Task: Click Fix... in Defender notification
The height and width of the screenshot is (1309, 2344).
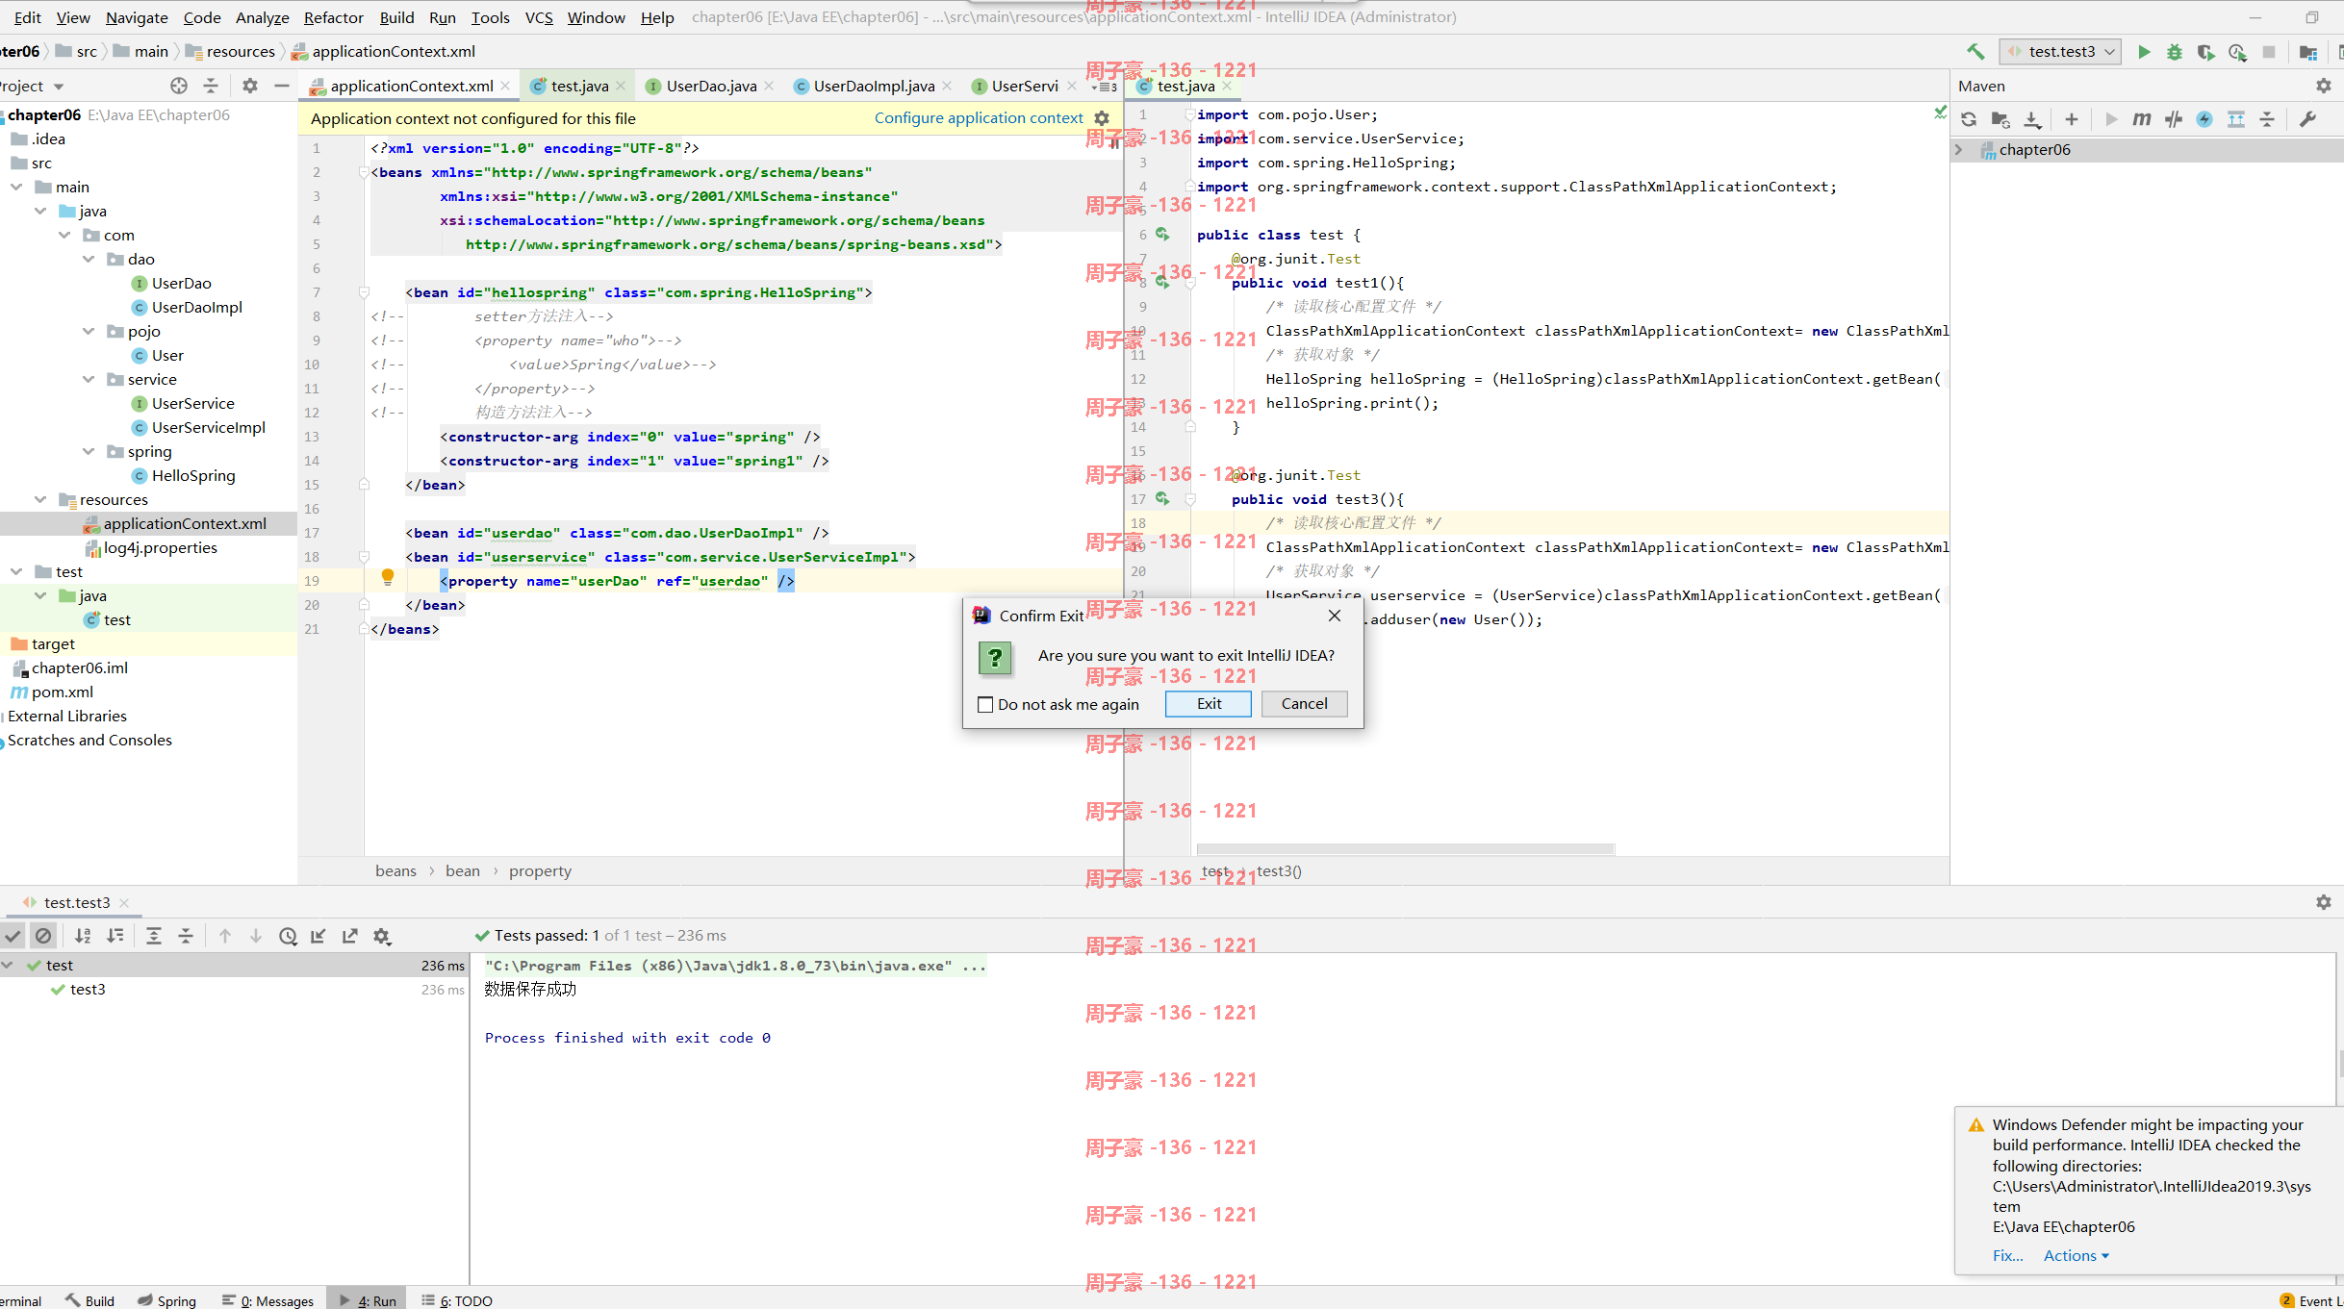Action: click(x=2007, y=1255)
